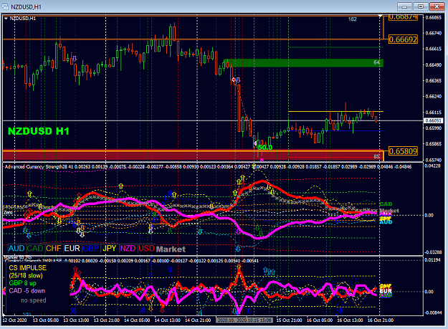Screen dimensions: 448x329
Task: Select the 0.65809 support price label
Action: [x=403, y=151]
